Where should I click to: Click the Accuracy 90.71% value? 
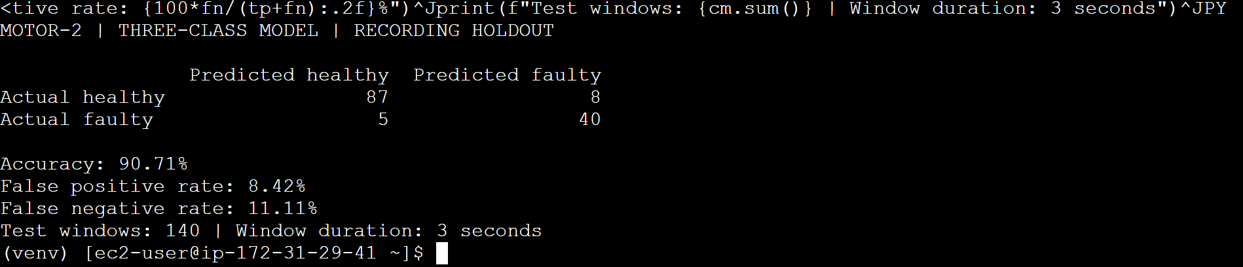point(153,164)
